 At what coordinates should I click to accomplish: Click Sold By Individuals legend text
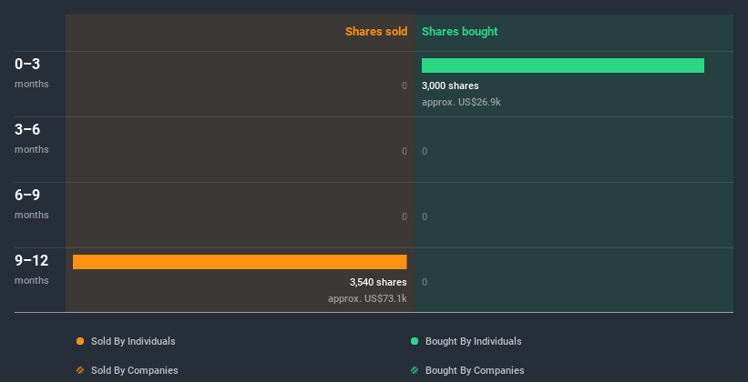click(x=133, y=341)
